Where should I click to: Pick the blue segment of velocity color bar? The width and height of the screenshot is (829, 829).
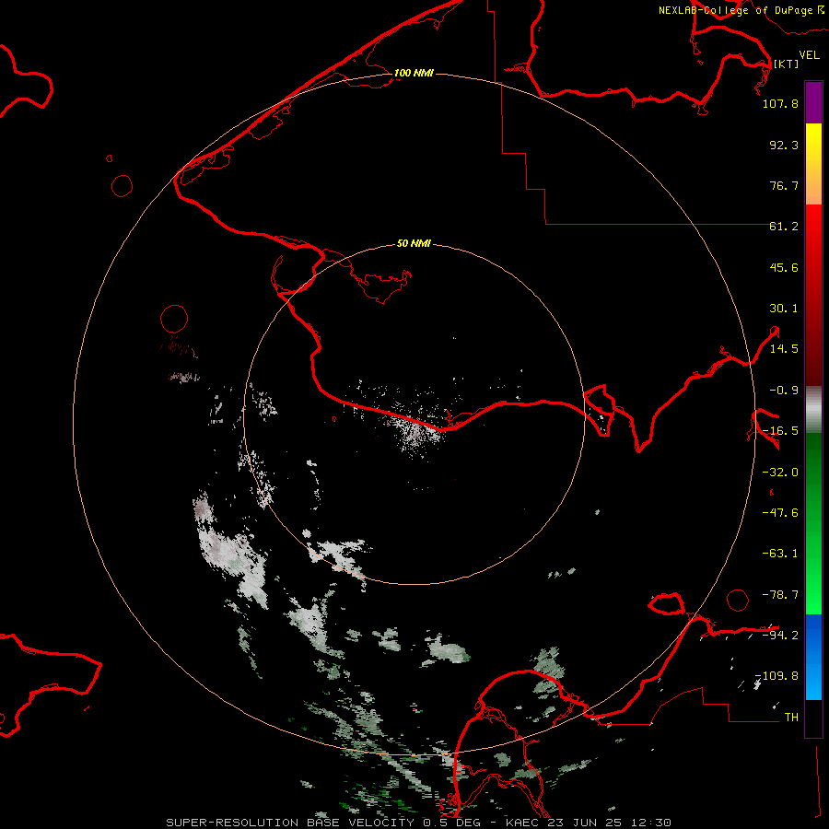tap(813, 657)
